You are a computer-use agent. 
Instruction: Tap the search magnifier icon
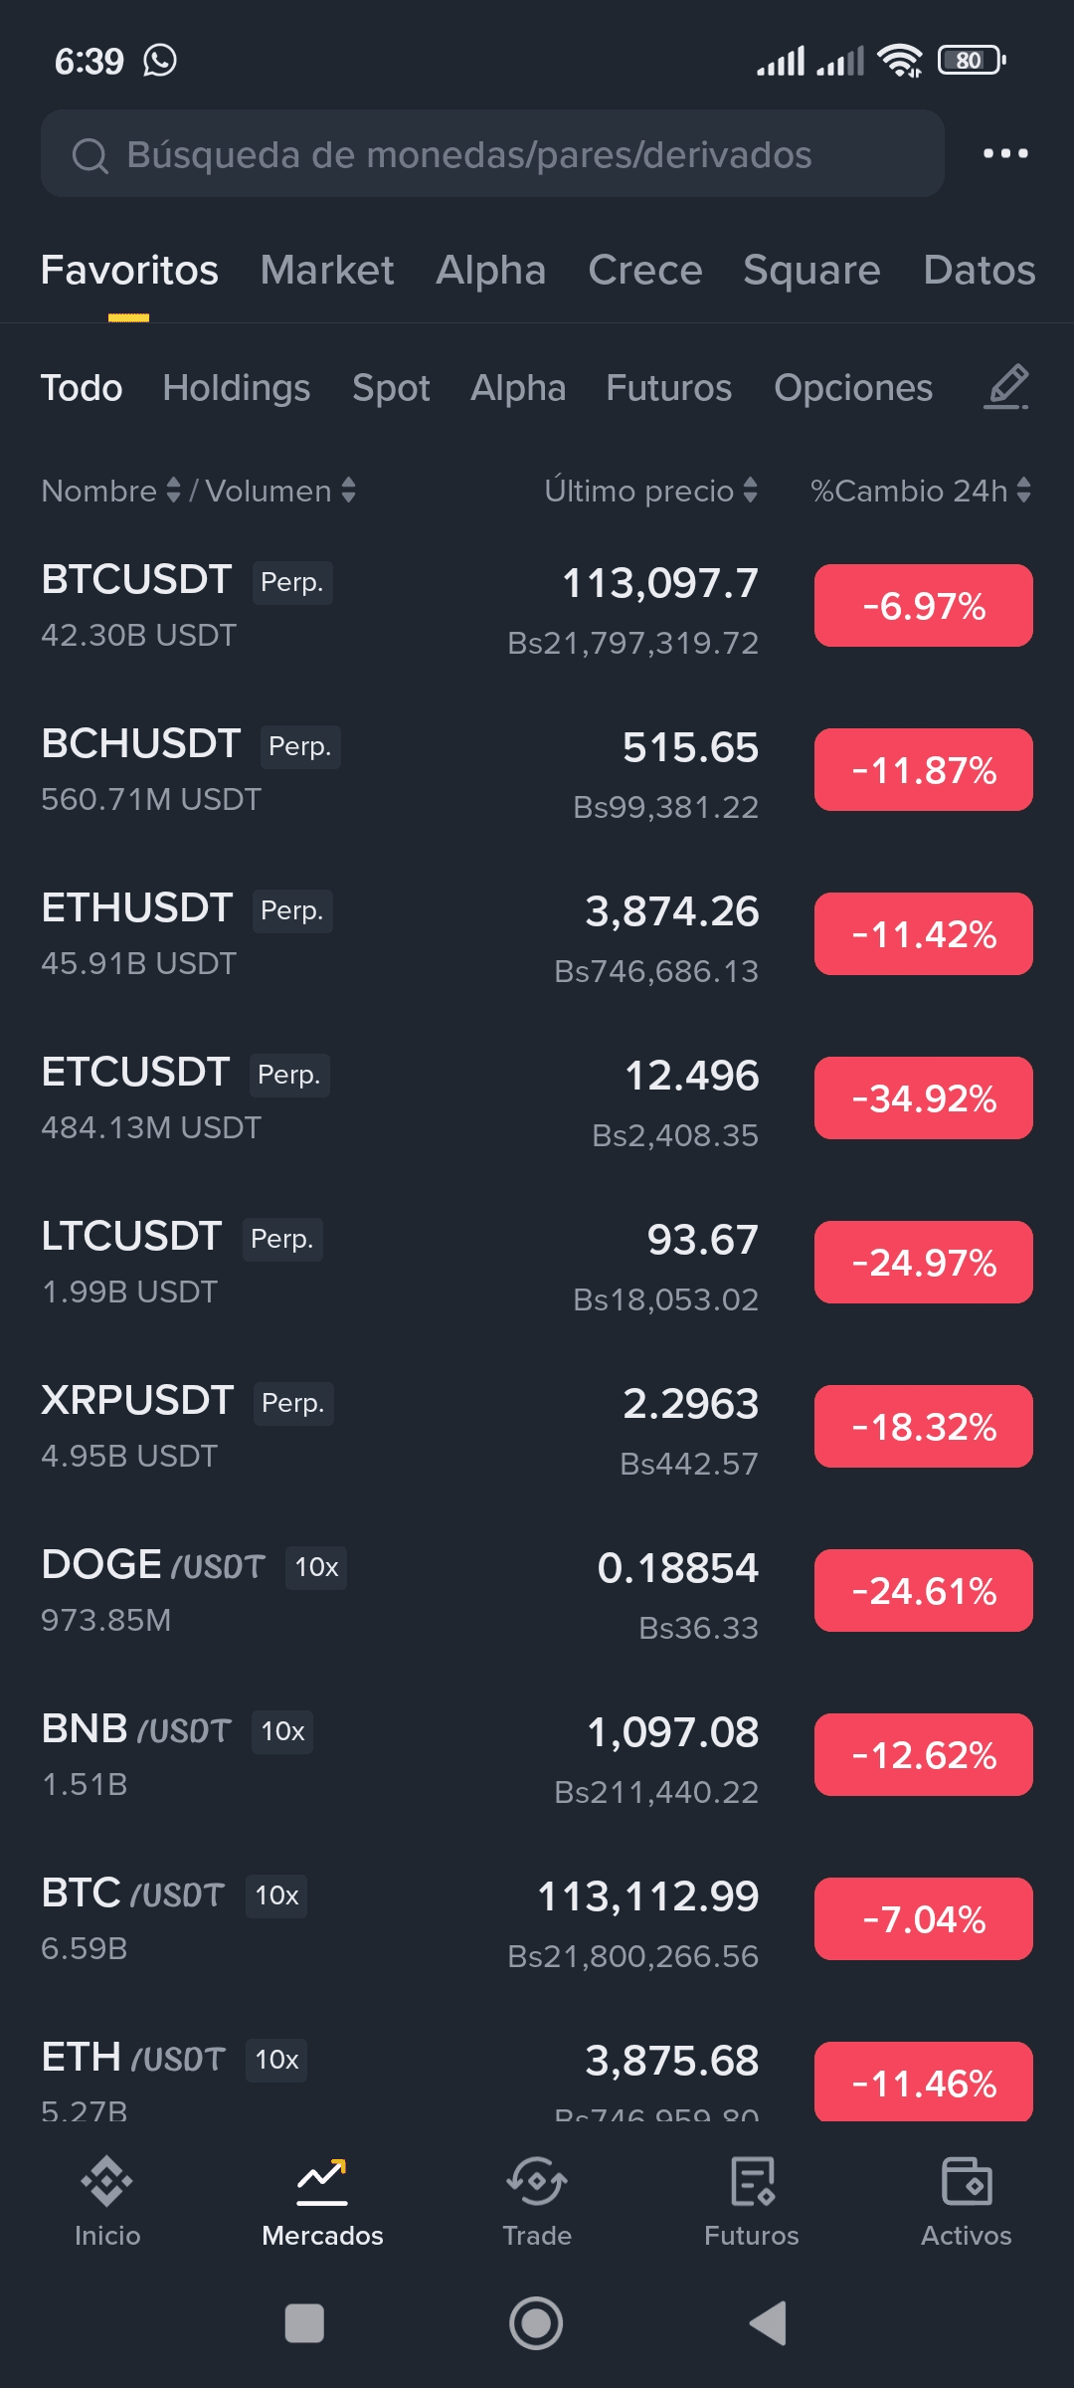tap(89, 155)
